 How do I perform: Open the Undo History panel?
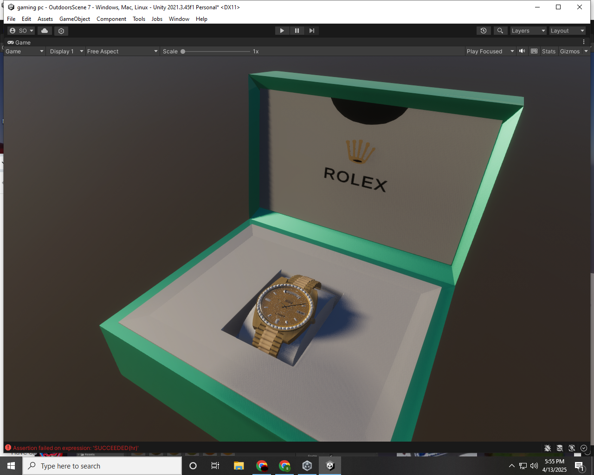coord(484,30)
